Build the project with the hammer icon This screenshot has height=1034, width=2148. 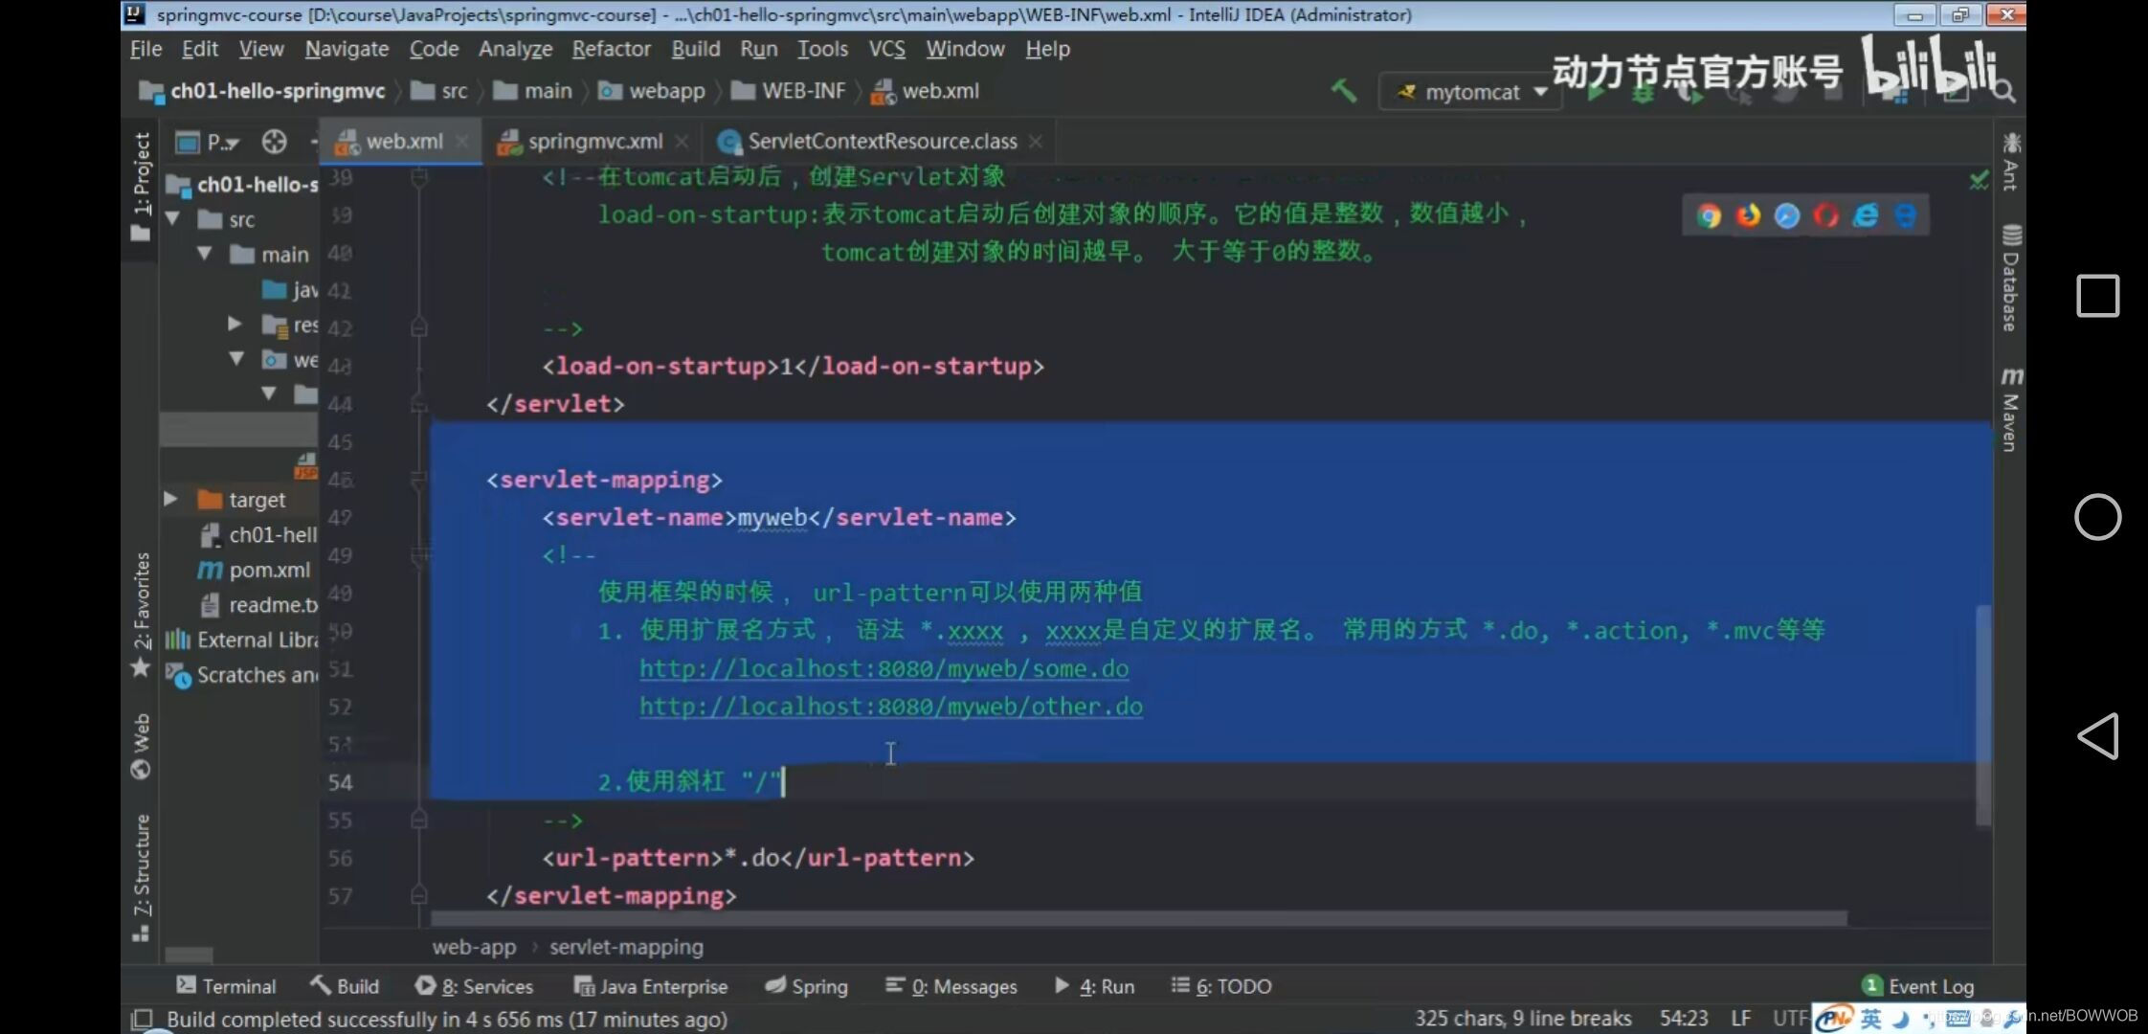pyautogui.click(x=1344, y=90)
